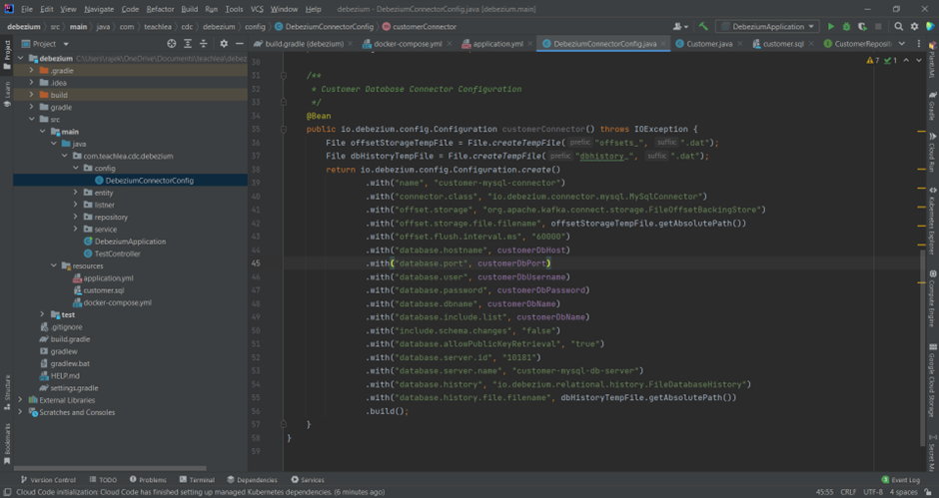Open Project panel options gear

click(224, 44)
